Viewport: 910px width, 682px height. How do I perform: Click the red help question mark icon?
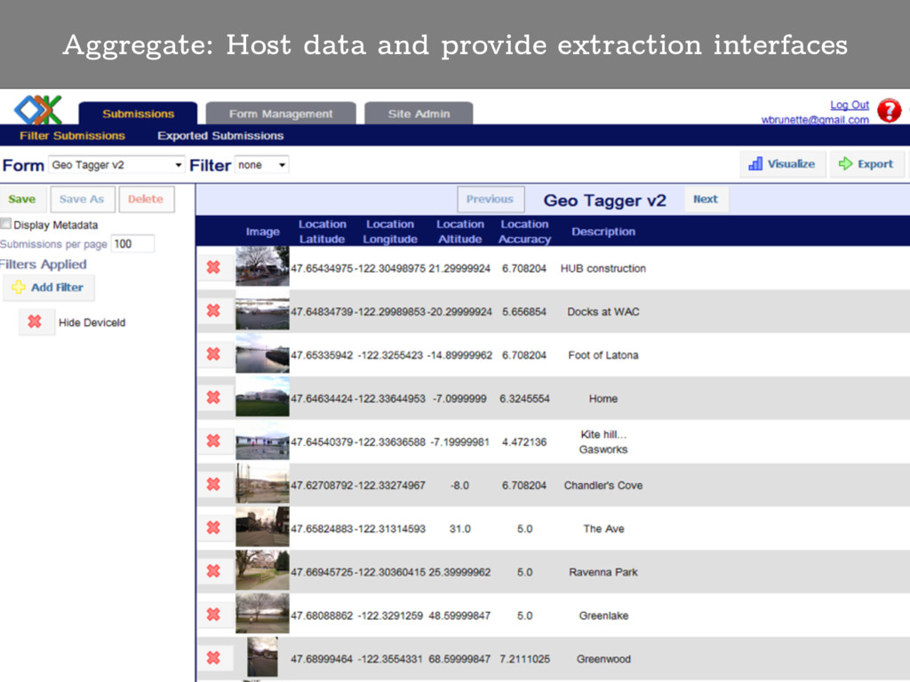[x=889, y=110]
